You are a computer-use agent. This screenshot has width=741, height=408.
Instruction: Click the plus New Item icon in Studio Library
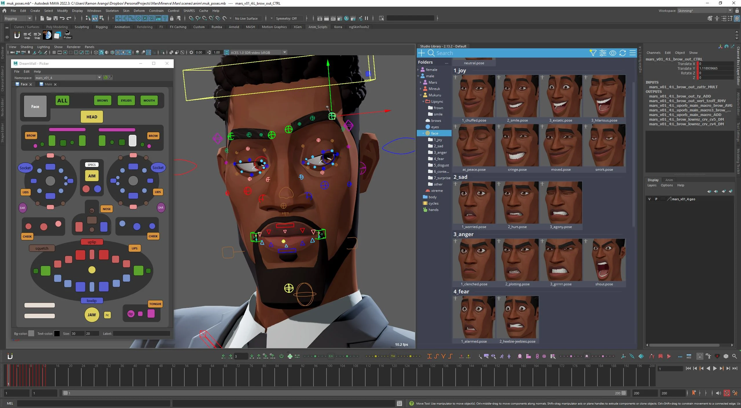421,53
